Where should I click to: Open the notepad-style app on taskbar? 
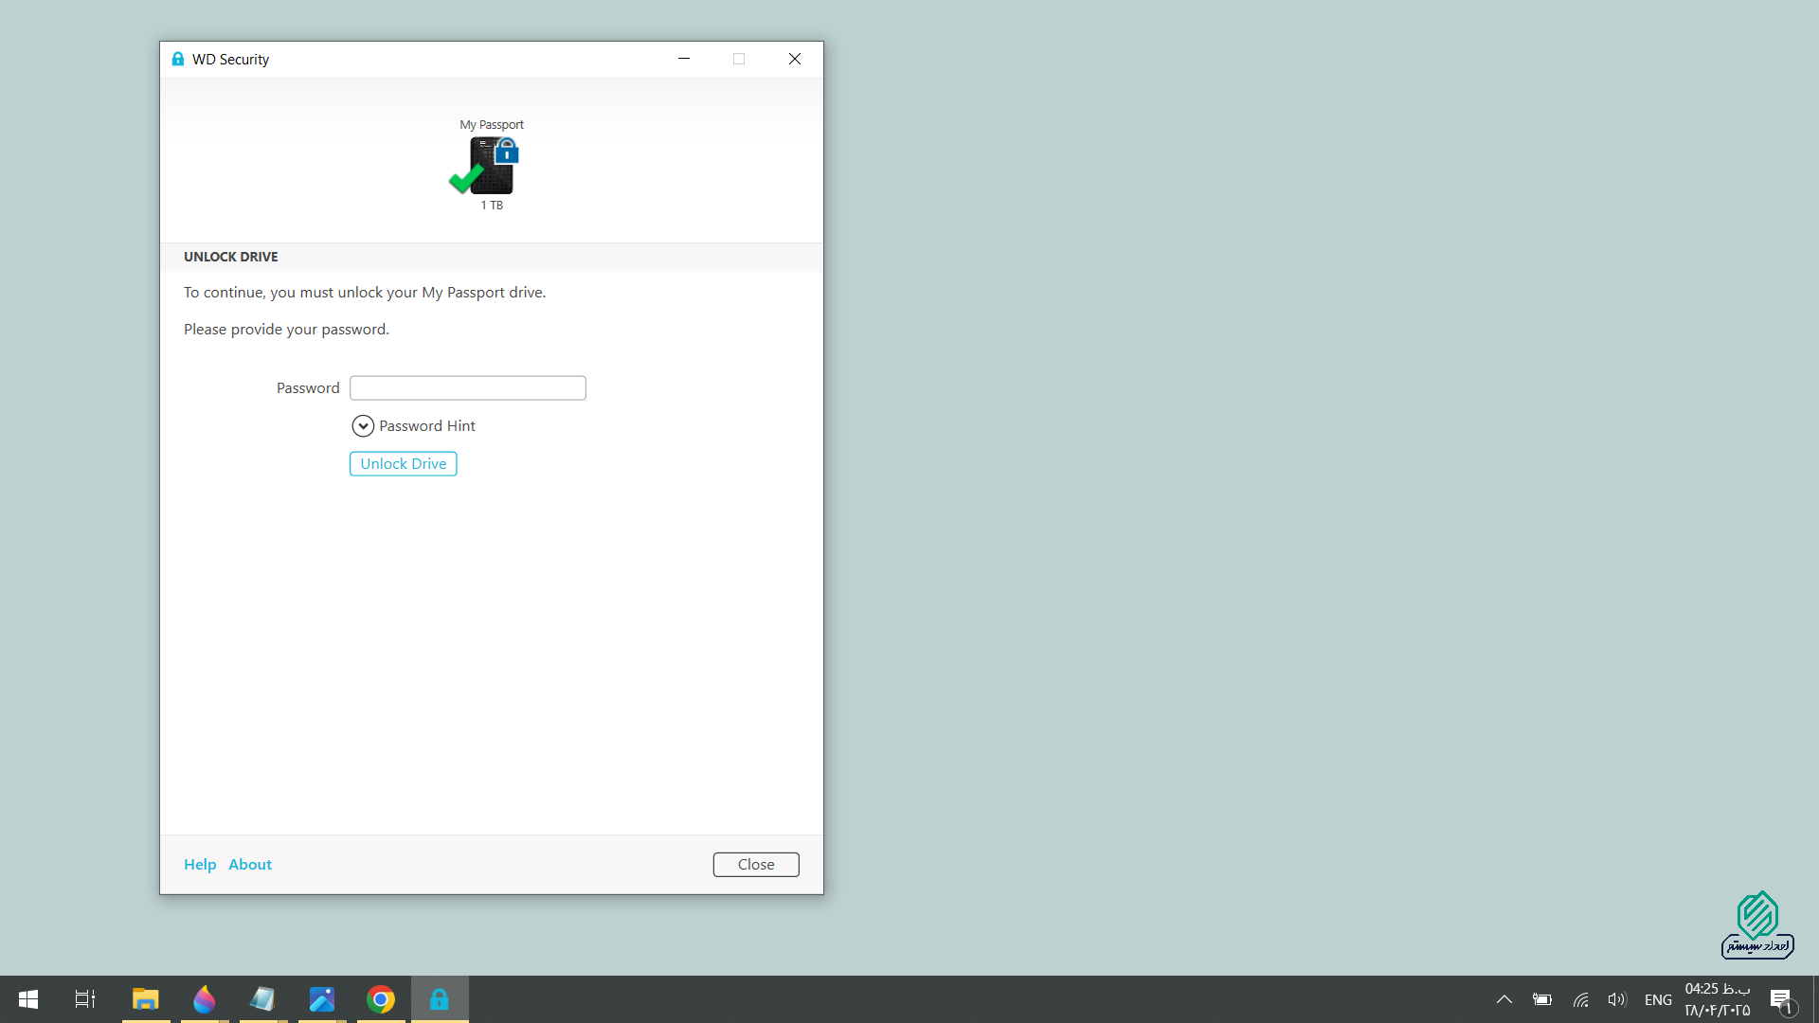[x=262, y=999]
